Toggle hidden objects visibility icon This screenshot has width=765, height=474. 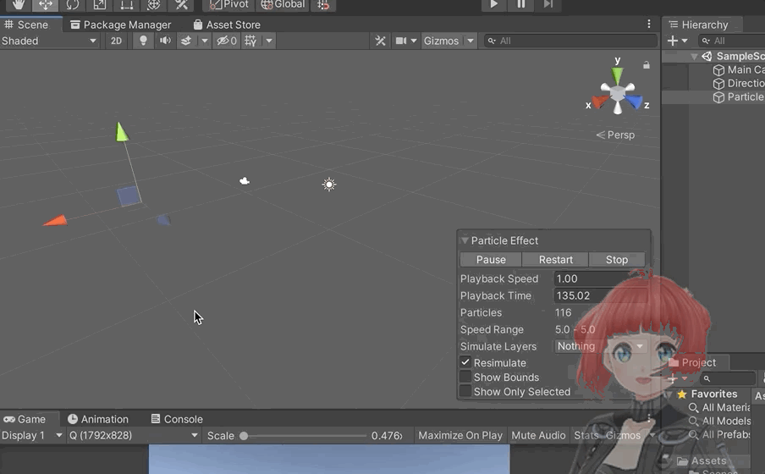(227, 41)
